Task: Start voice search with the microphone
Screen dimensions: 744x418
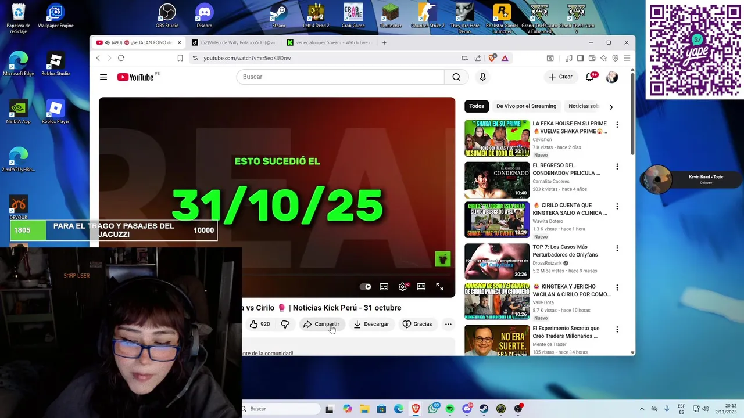Action: coord(482,77)
